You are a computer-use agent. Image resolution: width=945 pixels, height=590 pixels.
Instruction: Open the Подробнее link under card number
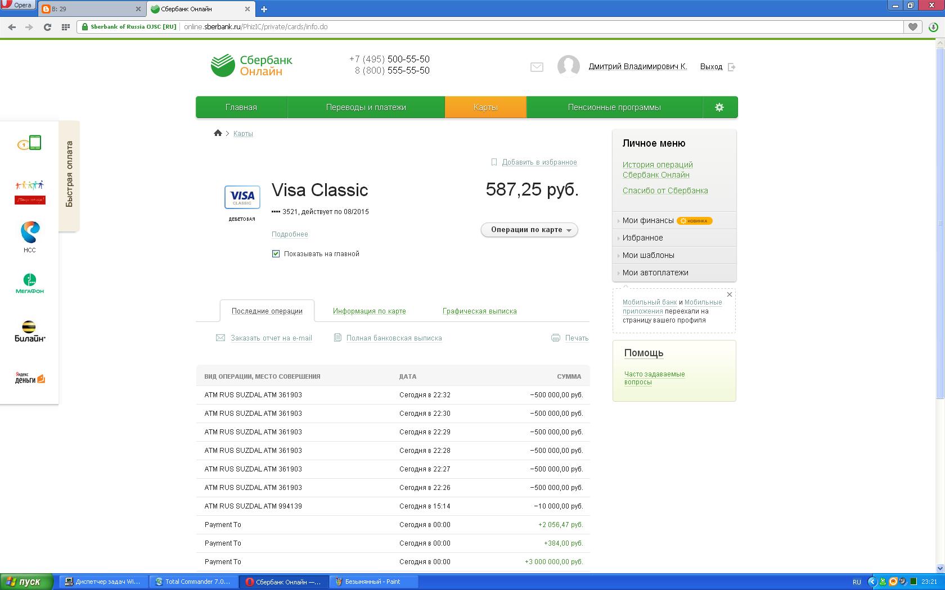[x=290, y=234]
